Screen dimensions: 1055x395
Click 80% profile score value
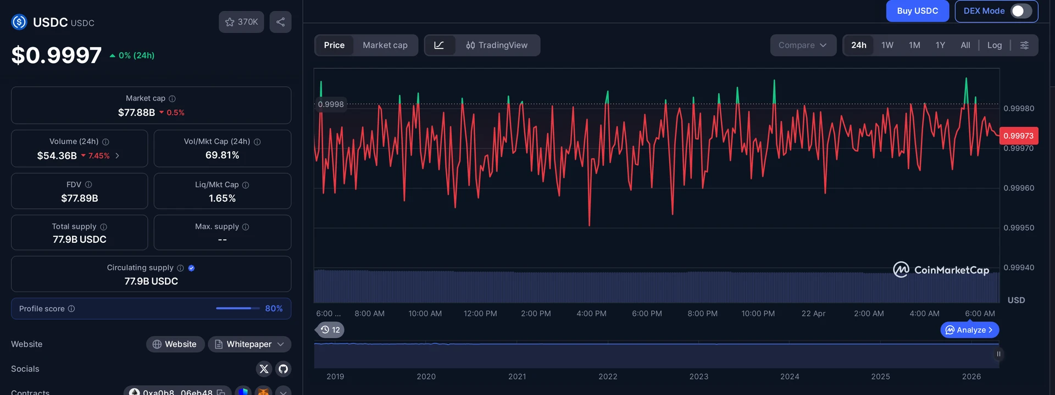274,309
